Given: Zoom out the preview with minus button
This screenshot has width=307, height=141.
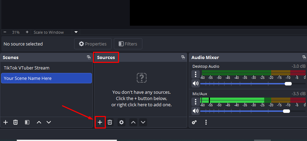Looking at the screenshot, I should [5, 32].
